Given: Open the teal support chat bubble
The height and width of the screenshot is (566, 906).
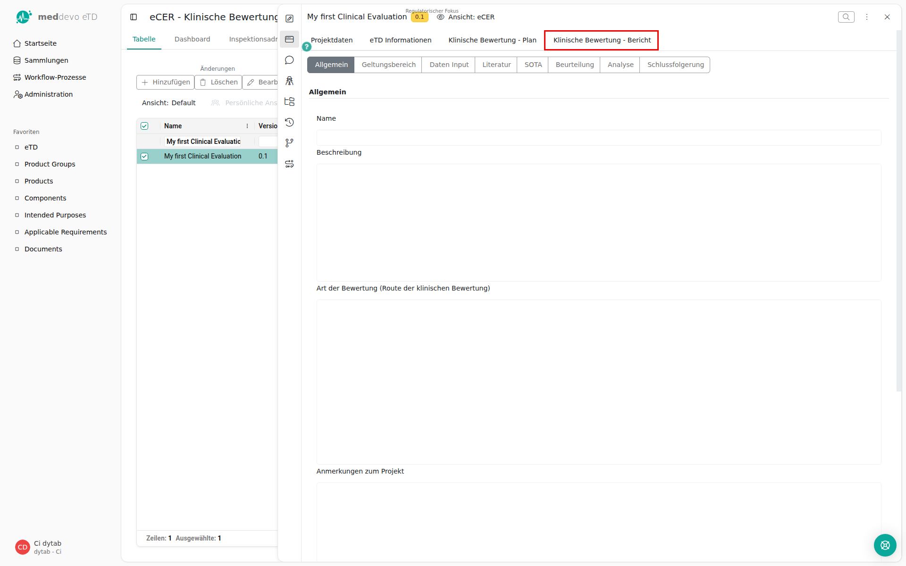Looking at the screenshot, I should point(885,545).
